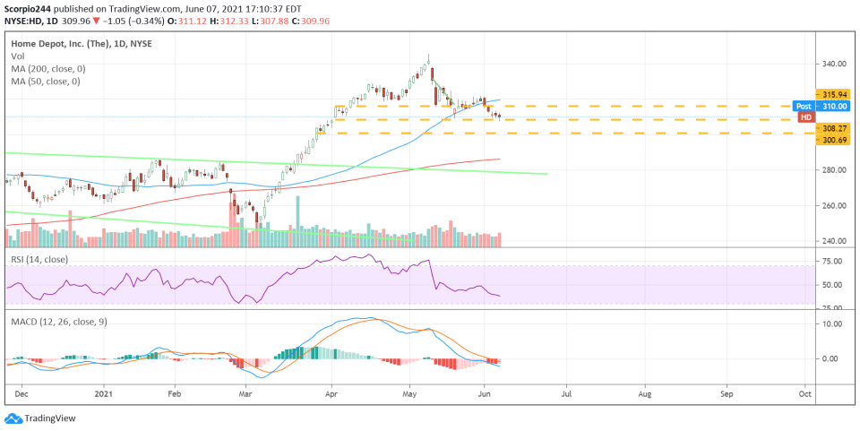Viewport: 860px width, 431px height.
Task: Click the 'Oct' time axis label
Action: pyautogui.click(x=805, y=393)
